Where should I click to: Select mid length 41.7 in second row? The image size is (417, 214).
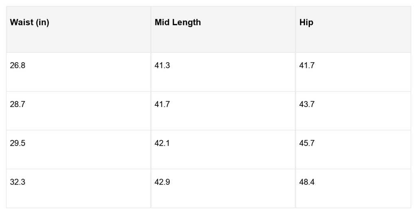coord(223,111)
